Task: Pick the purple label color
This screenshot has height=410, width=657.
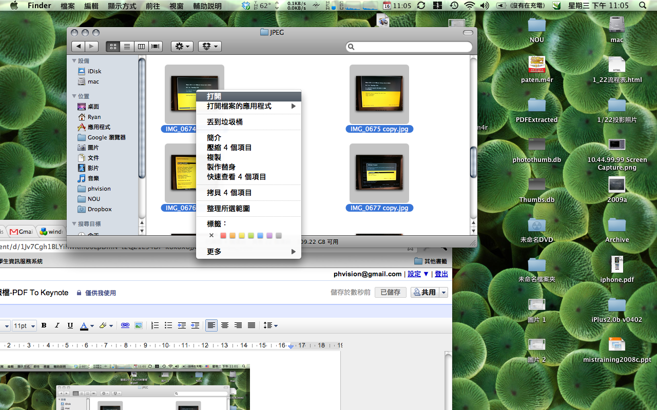Action: (x=269, y=236)
